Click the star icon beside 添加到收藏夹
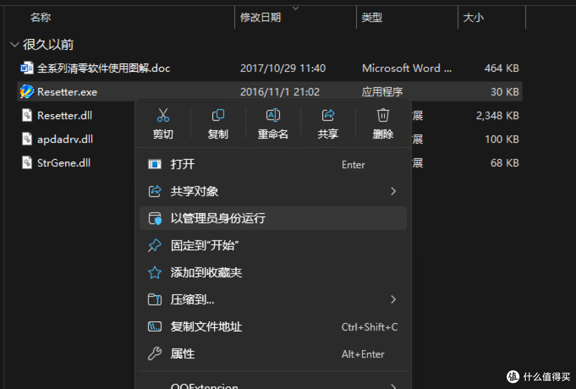The image size is (576, 389). (155, 273)
